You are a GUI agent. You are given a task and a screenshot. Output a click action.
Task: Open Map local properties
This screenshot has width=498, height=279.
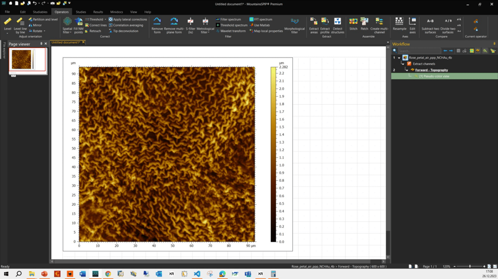266,31
